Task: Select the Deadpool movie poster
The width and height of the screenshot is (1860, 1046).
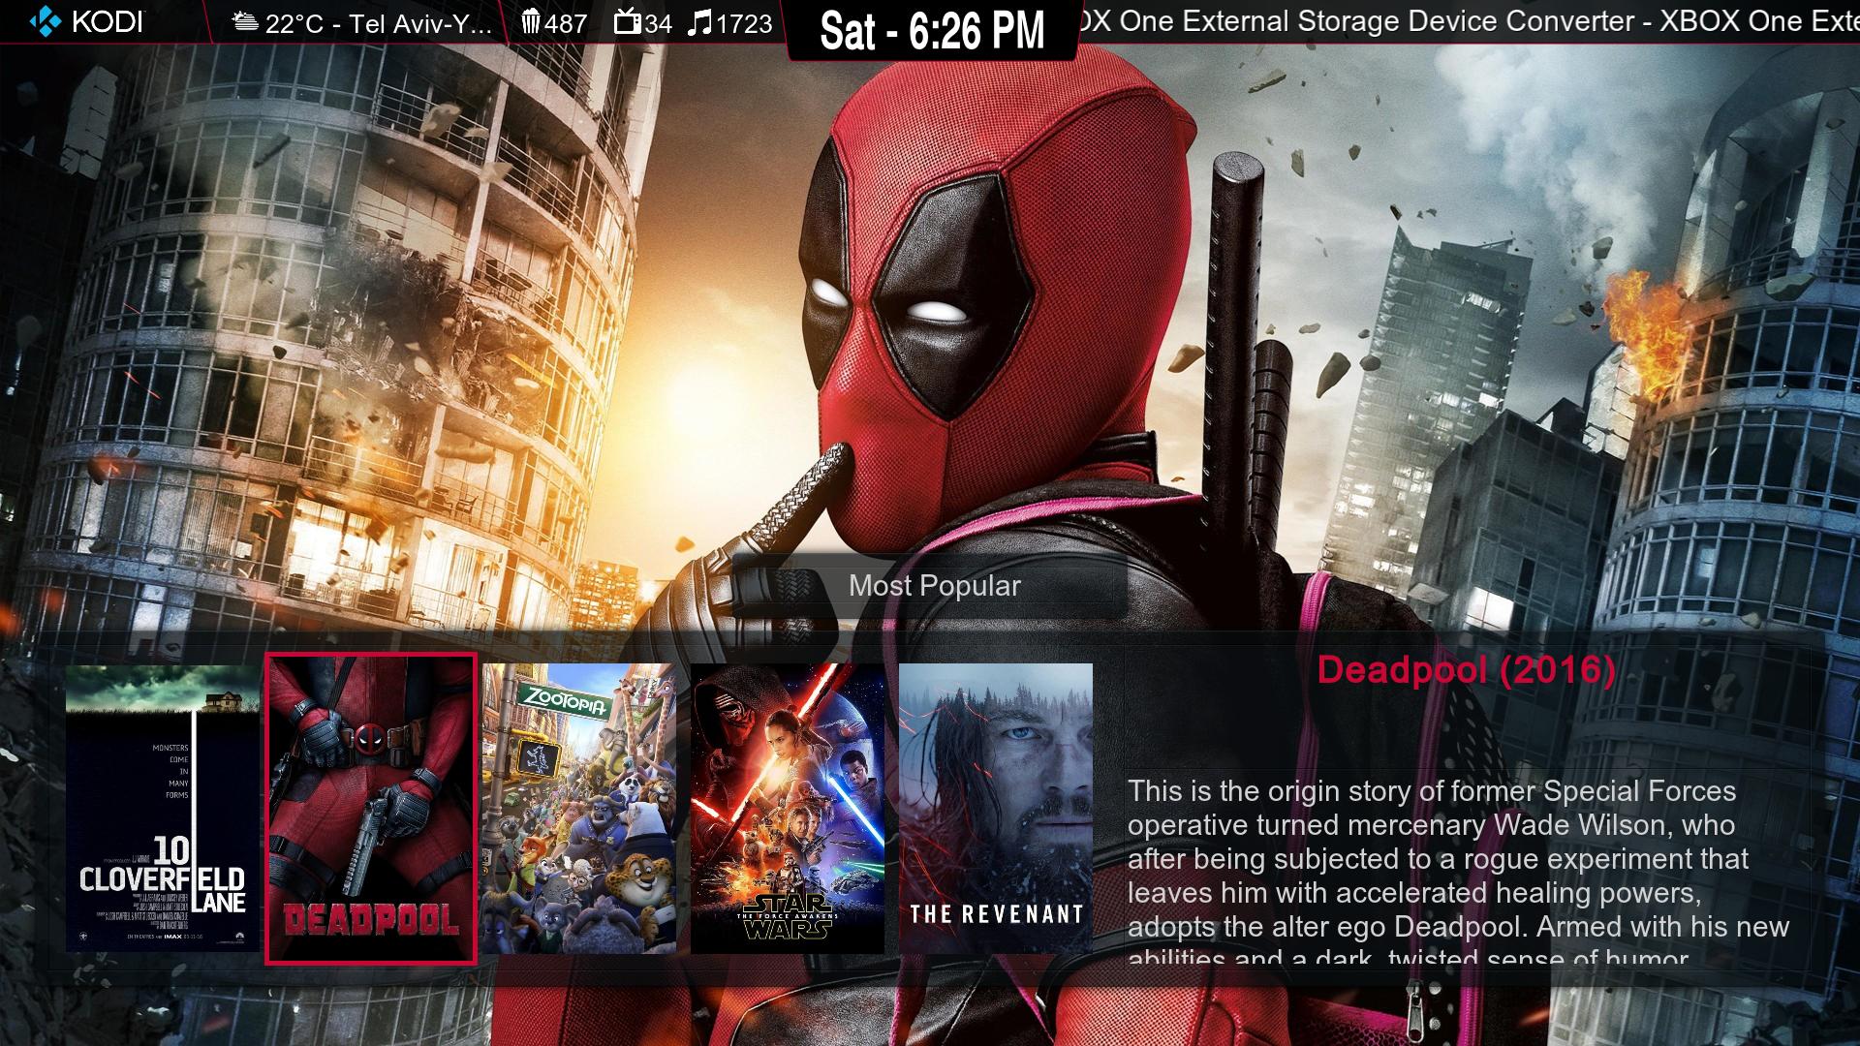Action: [370, 809]
